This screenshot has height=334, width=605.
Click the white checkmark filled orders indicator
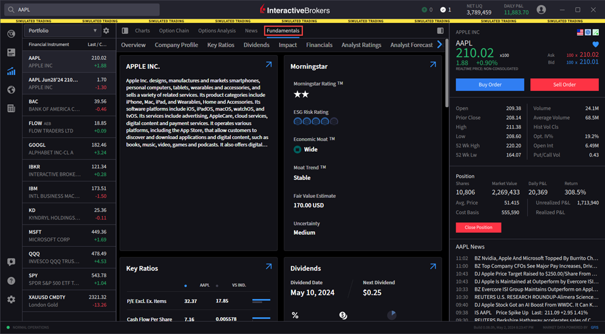pyautogui.click(x=446, y=10)
